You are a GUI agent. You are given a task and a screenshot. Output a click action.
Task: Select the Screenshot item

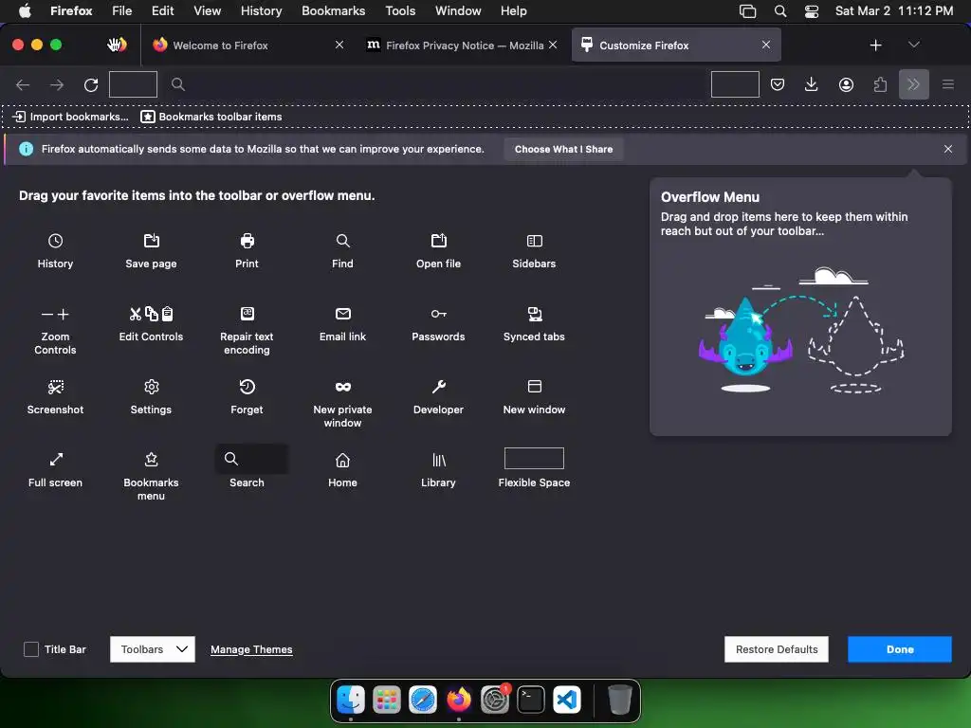point(55,397)
